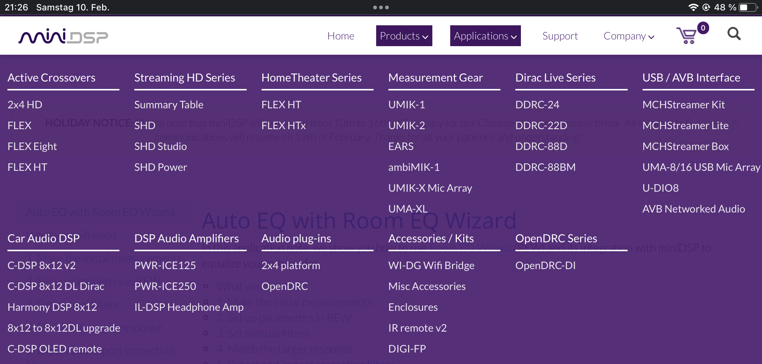Select FLEX under Active Crossovers
This screenshot has width=762, height=364.
coord(19,125)
